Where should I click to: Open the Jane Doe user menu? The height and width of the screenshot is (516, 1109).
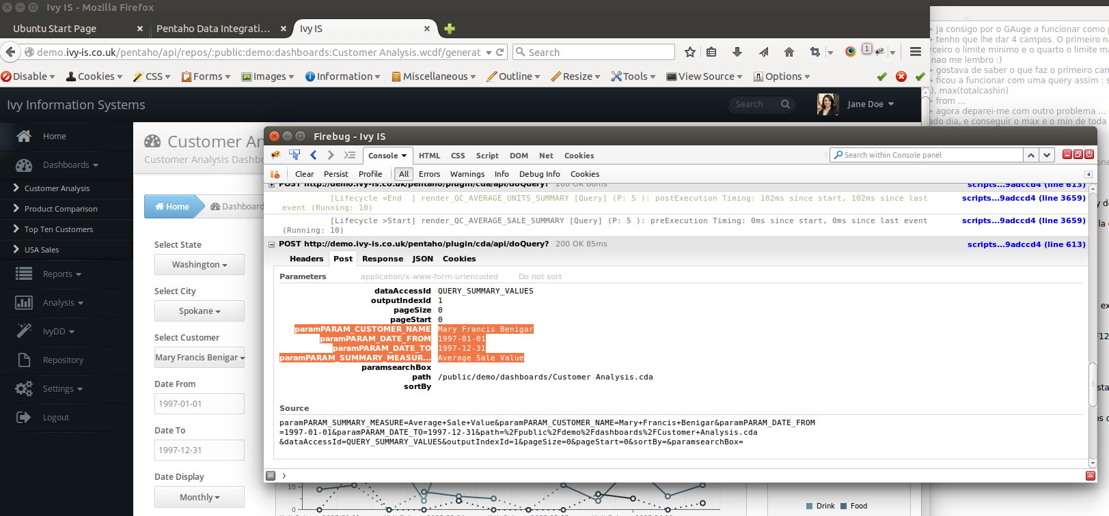[x=870, y=104]
